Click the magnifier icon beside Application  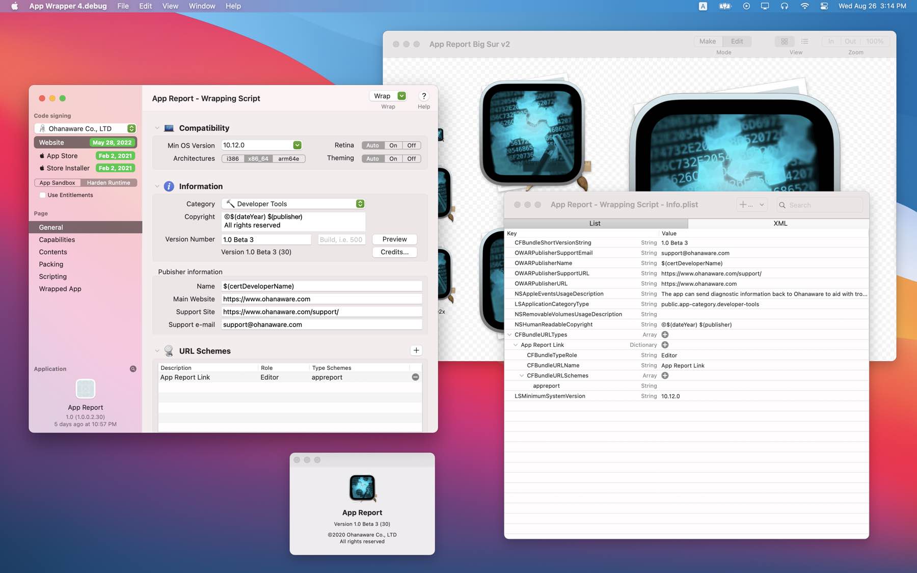click(133, 369)
